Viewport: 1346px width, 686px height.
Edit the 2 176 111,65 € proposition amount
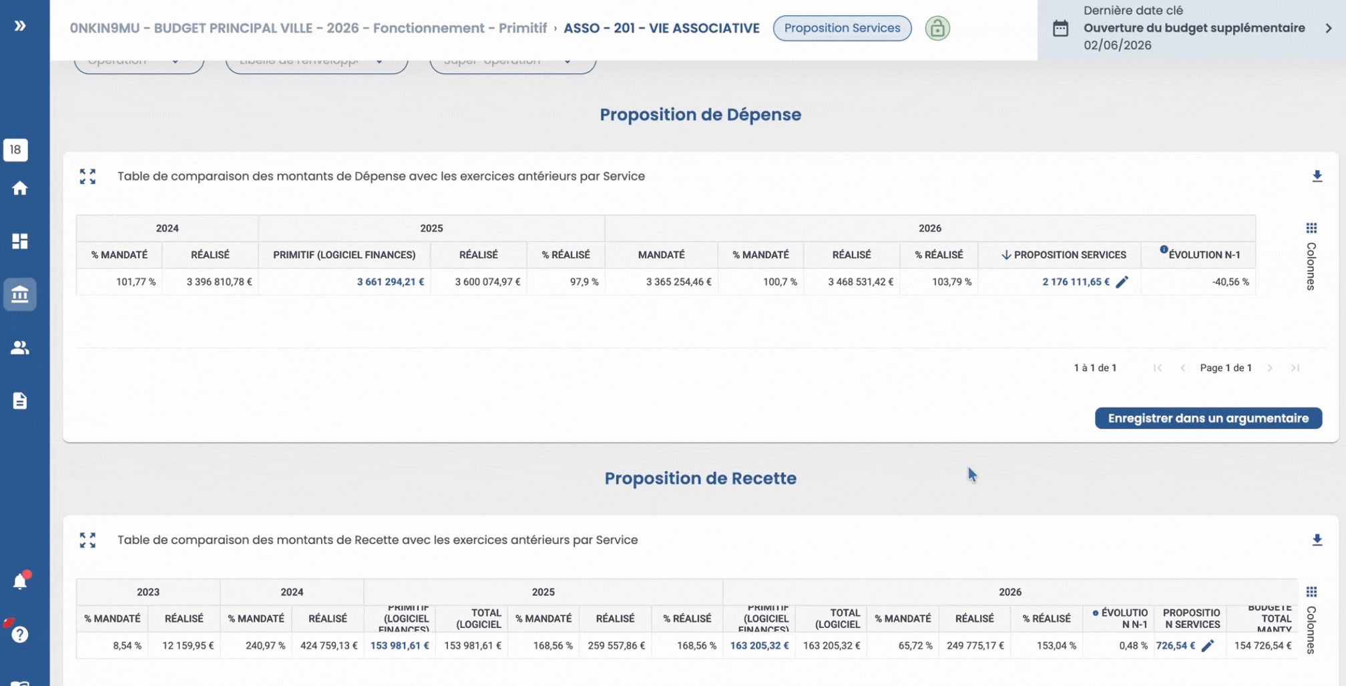pos(1122,282)
